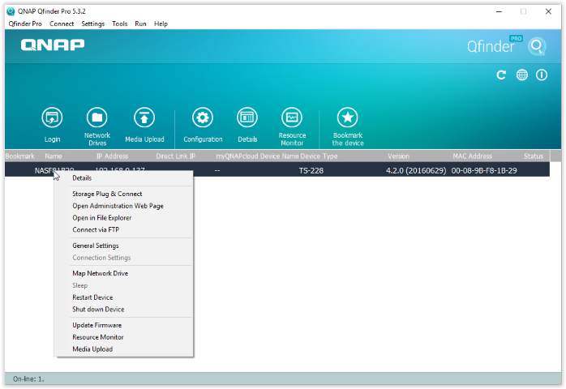The width and height of the screenshot is (566, 389).
Task: Click Storage Plug & Connect menu entry
Action: tap(107, 194)
